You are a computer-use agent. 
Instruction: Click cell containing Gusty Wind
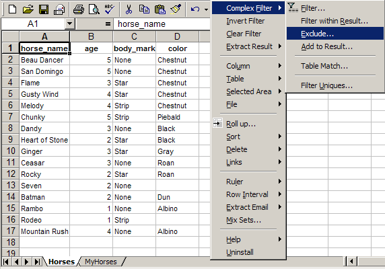pyautogui.click(x=44, y=94)
